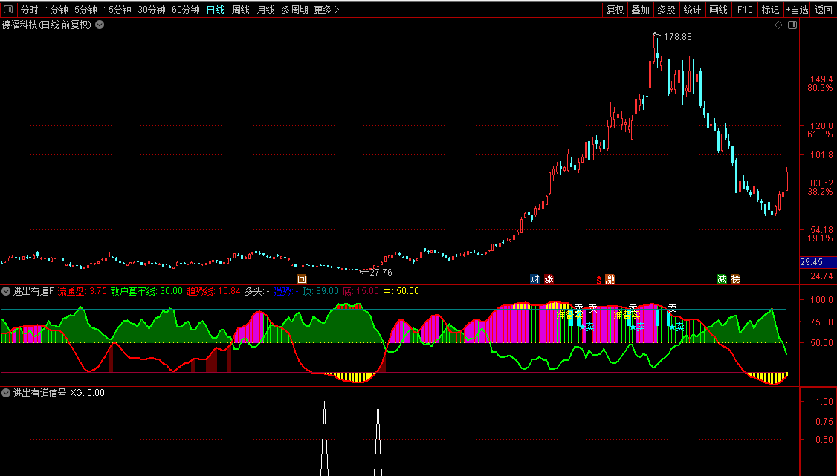Click the 散户套牢线: 36.00 value
The image size is (837, 476).
146,291
